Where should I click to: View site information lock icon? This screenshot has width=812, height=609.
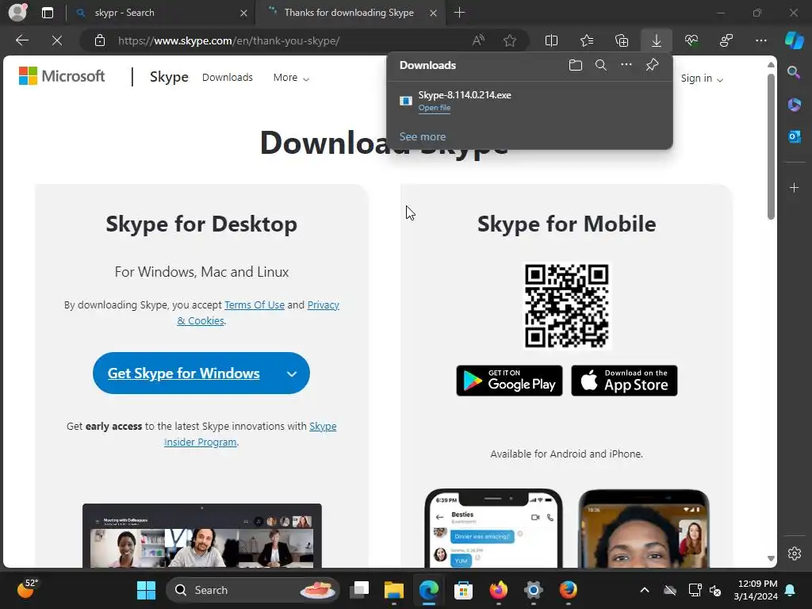[100, 40]
